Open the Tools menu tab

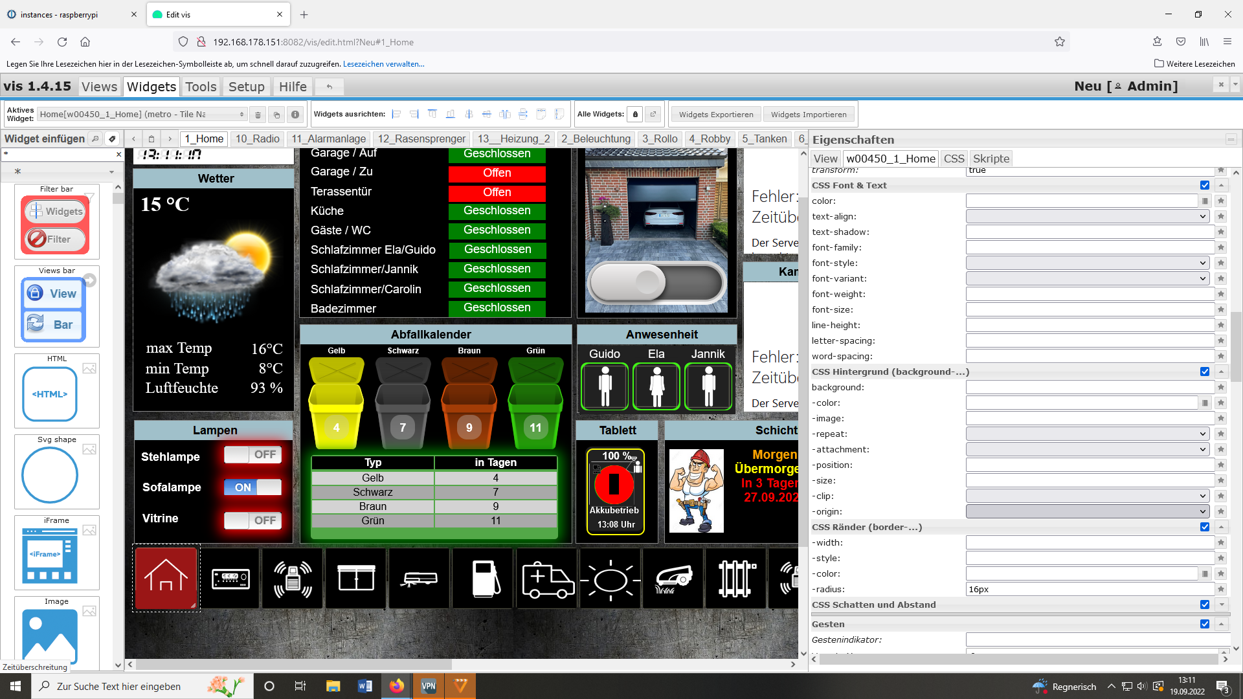pyautogui.click(x=201, y=86)
